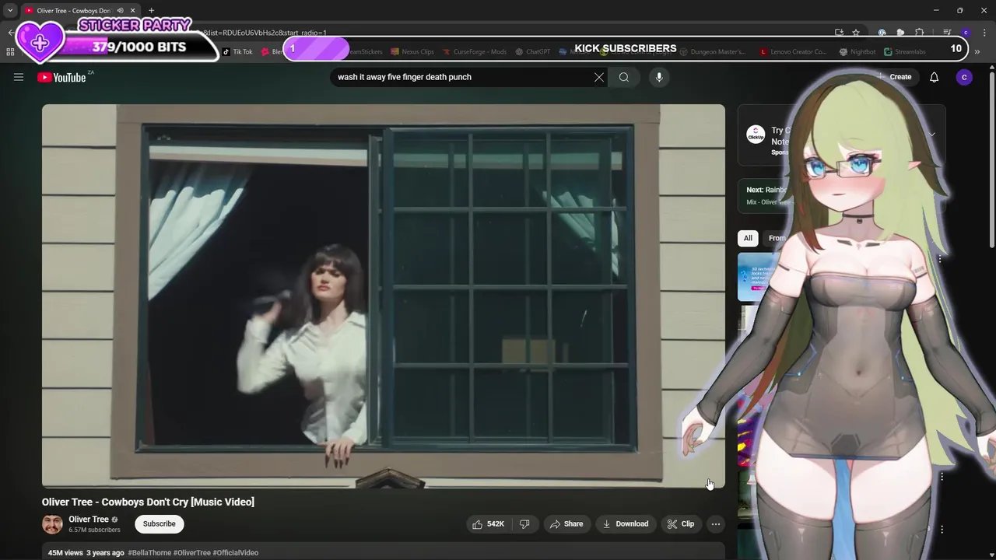This screenshot has width=996, height=560.
Task: Click the Clip button
Action: pyautogui.click(x=681, y=523)
